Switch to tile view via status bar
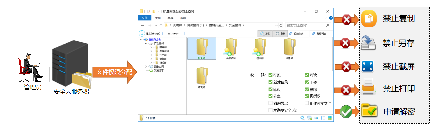The height and width of the screenshot is (129, 434). coord(330,118)
